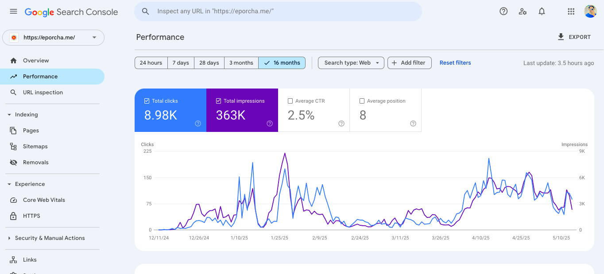Click help icon on Total impressions card
This screenshot has height=274, width=604.
coord(270,123)
